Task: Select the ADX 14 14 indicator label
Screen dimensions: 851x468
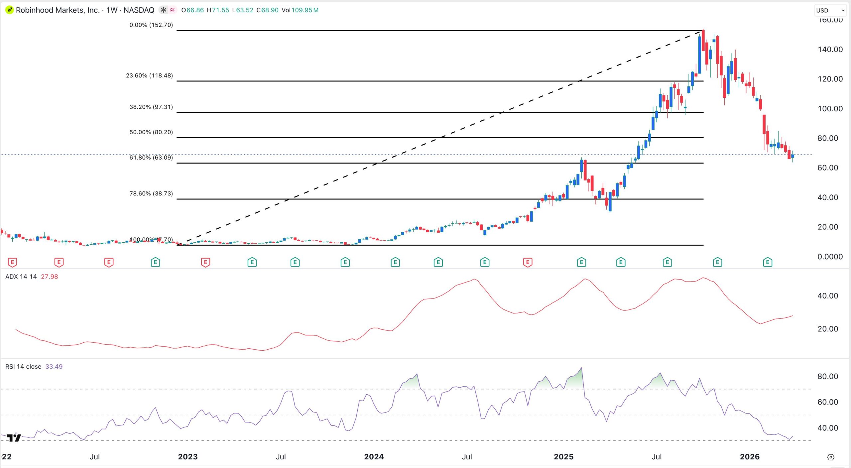Action: (21, 277)
